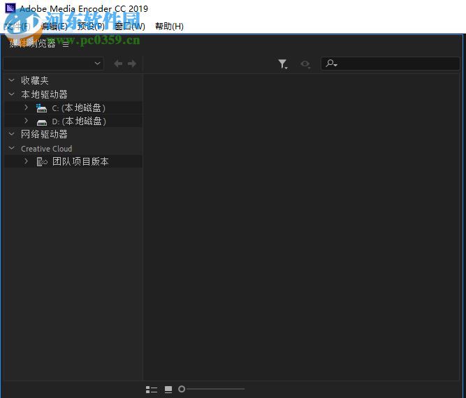Focus the search input field

[391, 64]
